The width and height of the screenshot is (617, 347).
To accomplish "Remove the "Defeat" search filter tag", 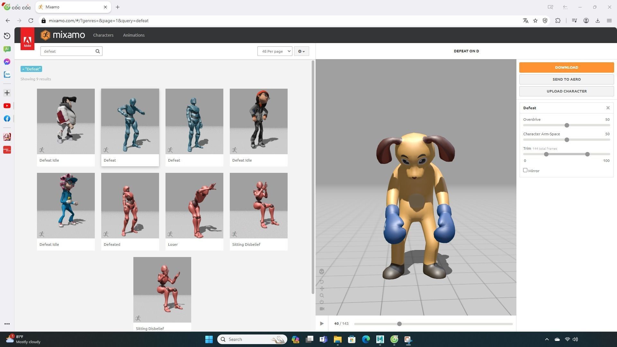I will 31,69.
